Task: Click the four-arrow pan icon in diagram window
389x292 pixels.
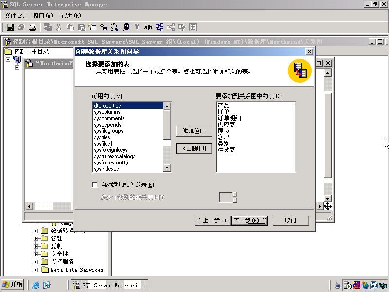Action: coord(327,206)
